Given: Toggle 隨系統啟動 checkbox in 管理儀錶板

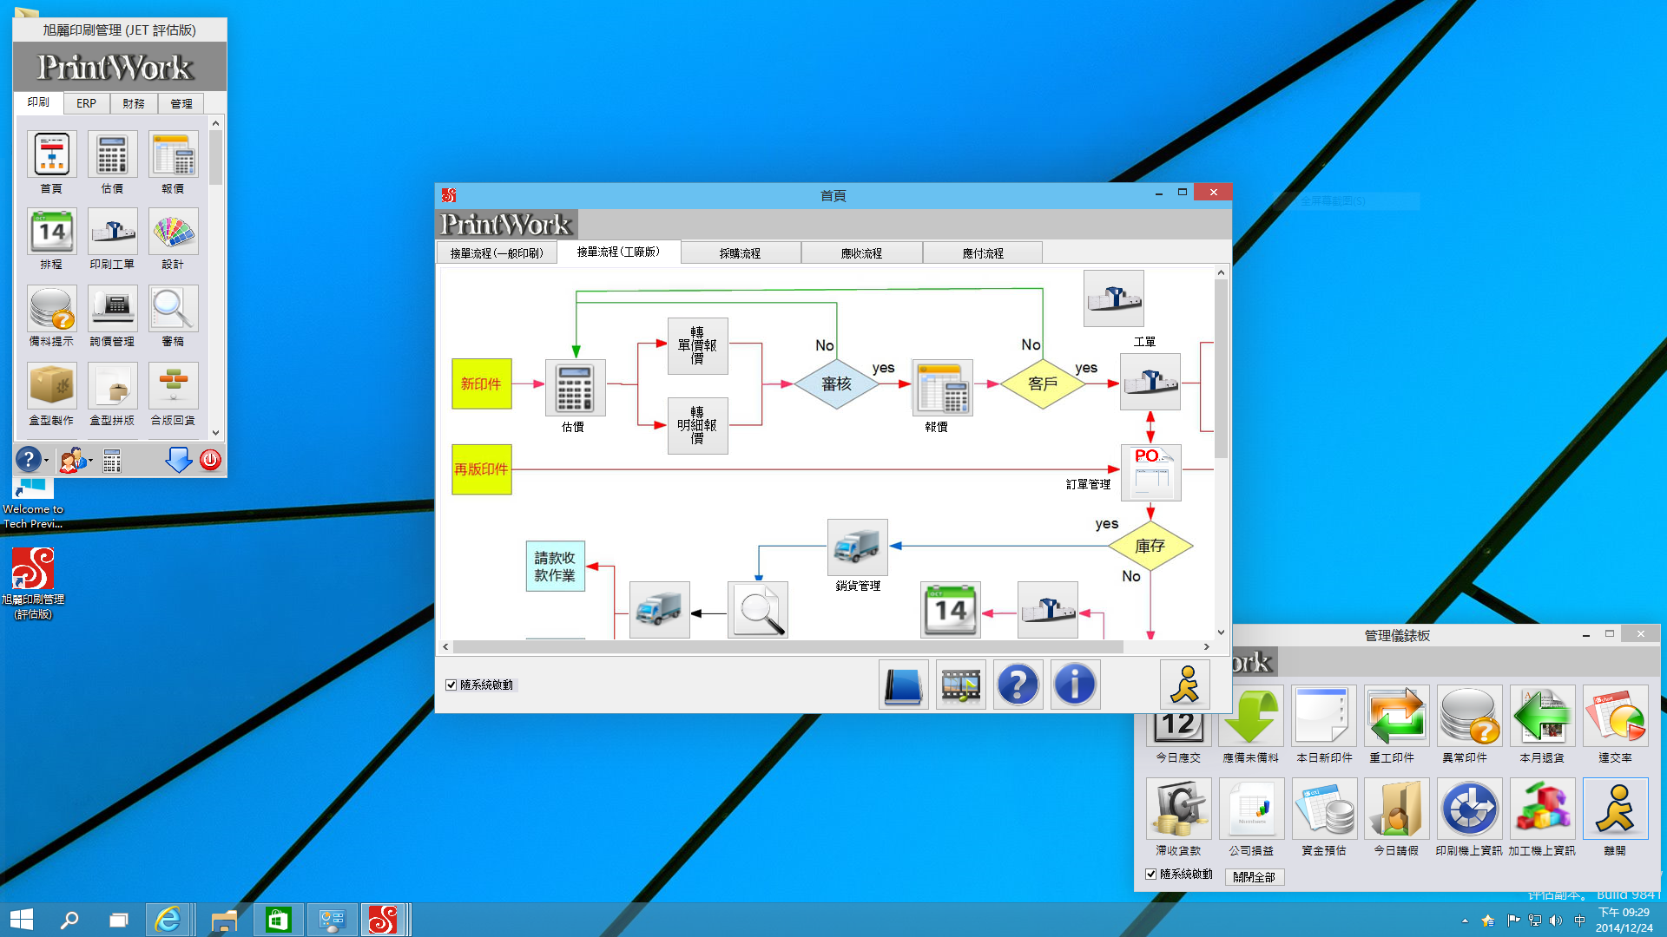Looking at the screenshot, I should (1151, 874).
